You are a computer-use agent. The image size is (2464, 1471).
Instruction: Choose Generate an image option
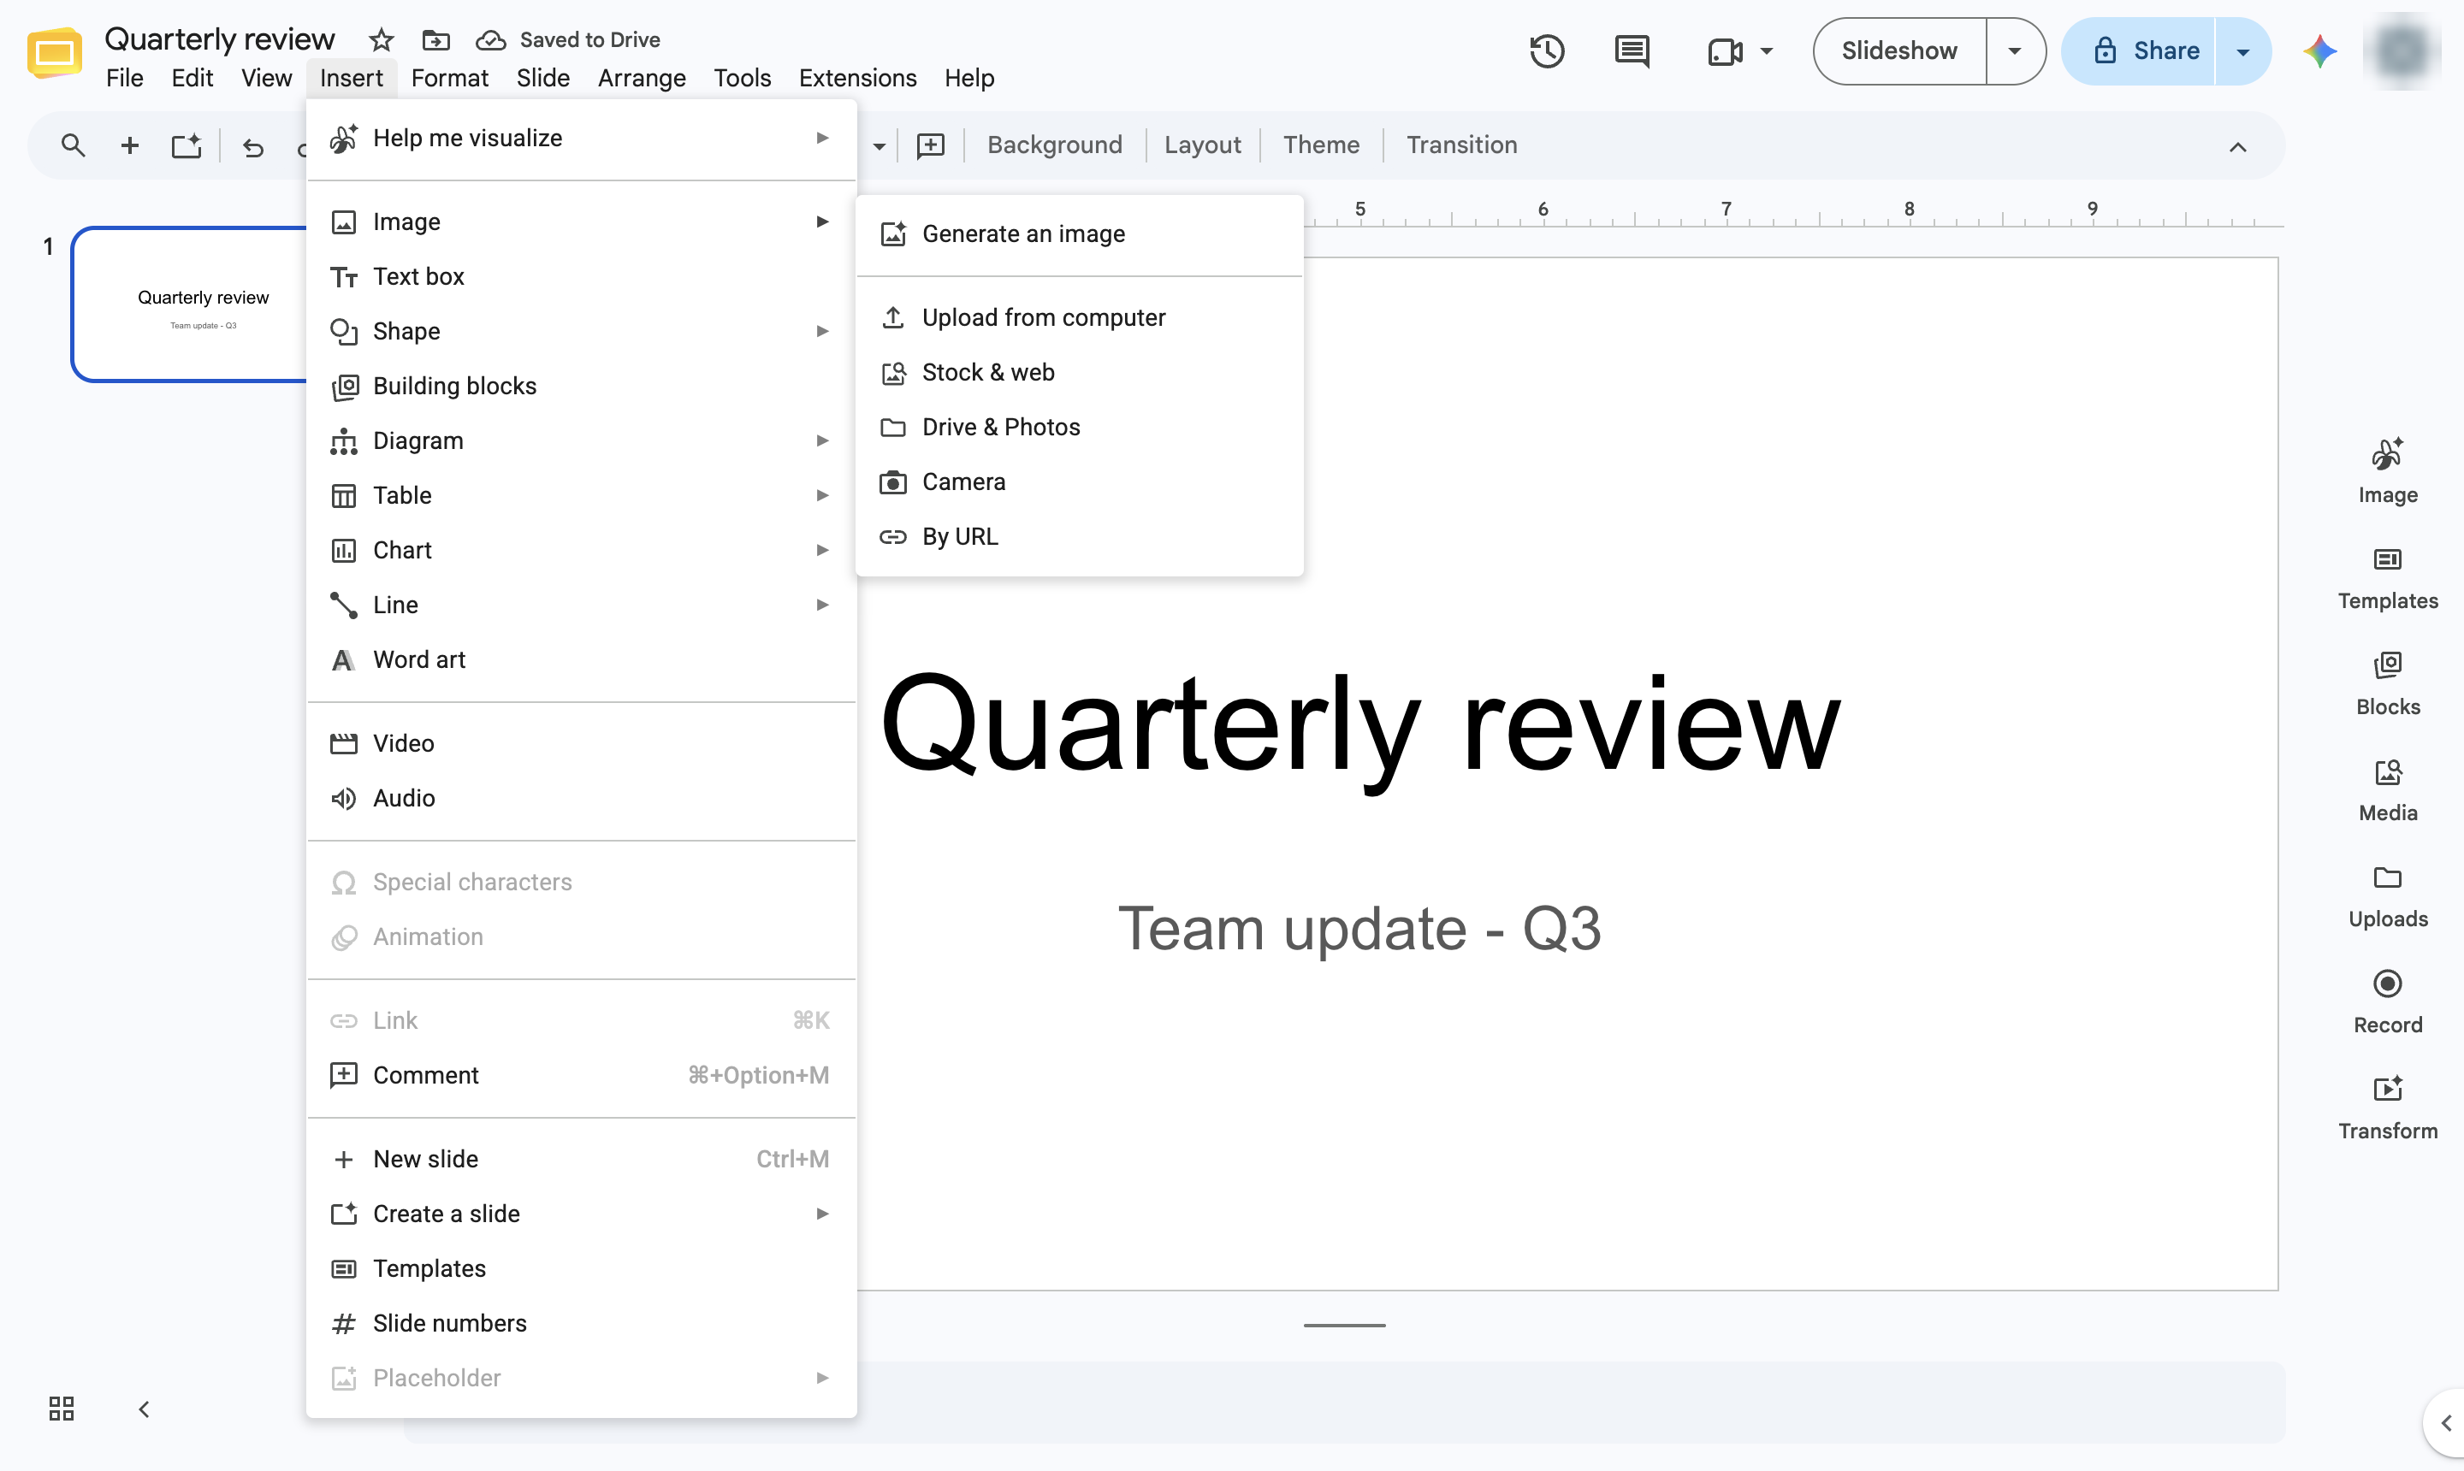pyautogui.click(x=1079, y=234)
